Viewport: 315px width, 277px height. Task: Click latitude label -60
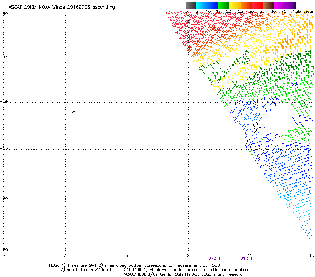(x=4, y=250)
